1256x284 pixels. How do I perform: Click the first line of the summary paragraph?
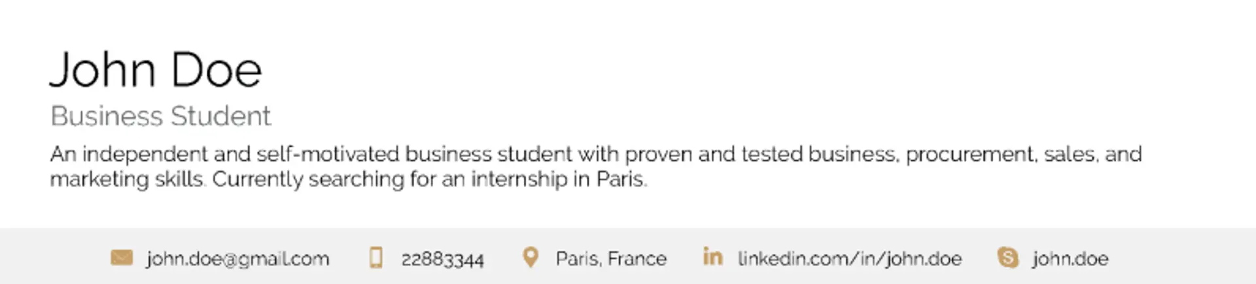(595, 154)
